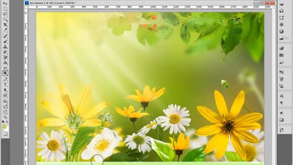Toggle Quick Mask mode

click(x=5, y=134)
